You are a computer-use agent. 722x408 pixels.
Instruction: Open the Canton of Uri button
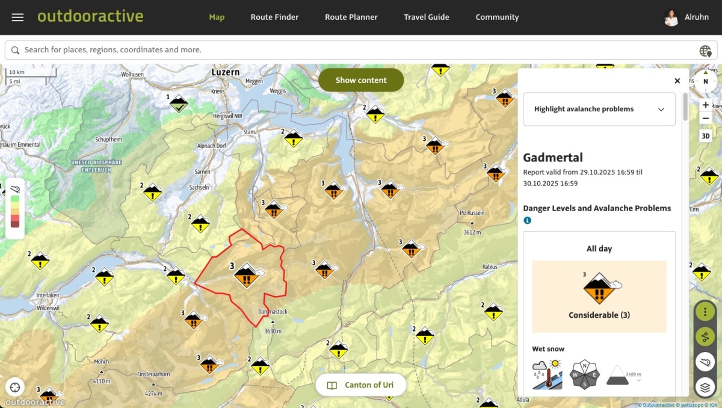pos(361,385)
